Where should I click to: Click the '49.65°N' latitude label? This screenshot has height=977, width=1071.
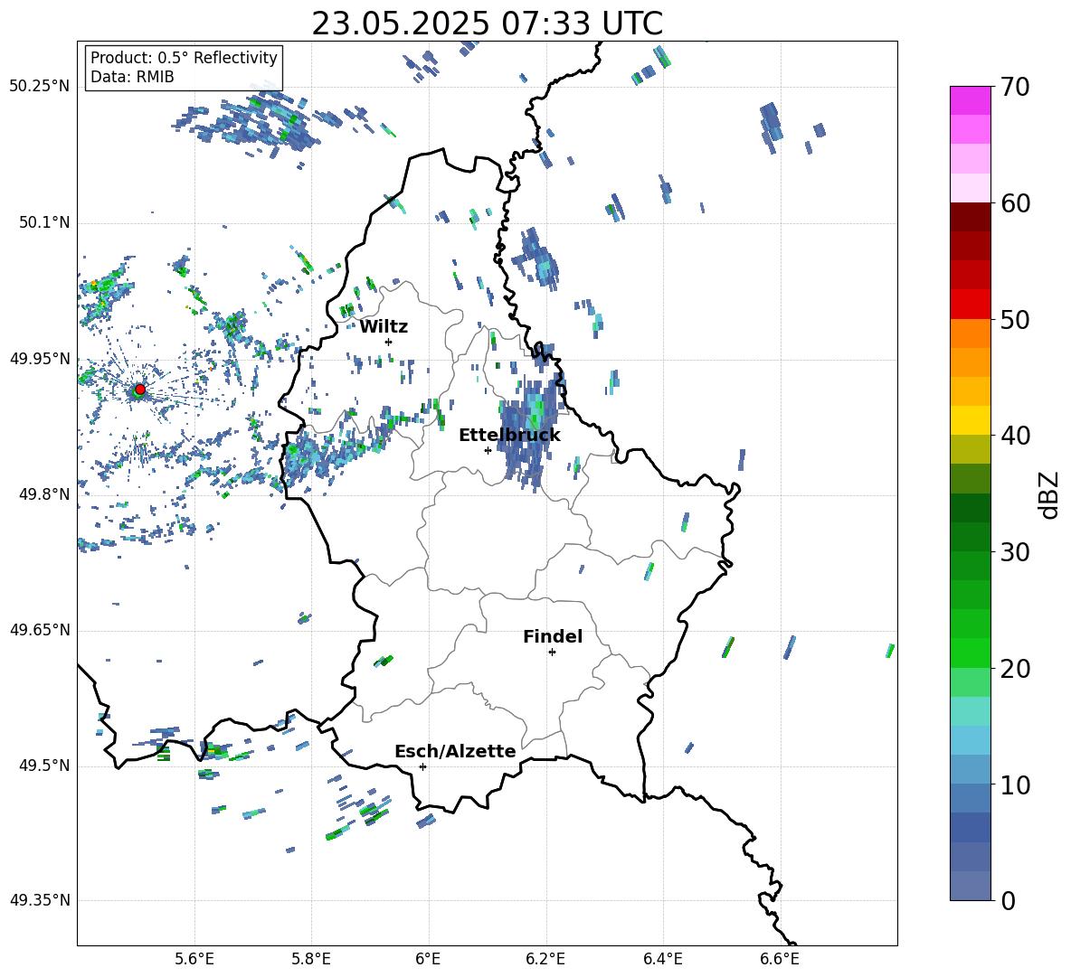[x=40, y=630]
